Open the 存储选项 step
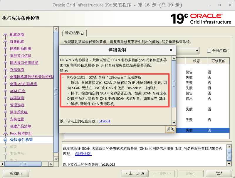The height and width of the screenshot is (178, 235). pyautogui.click(x=17, y=70)
